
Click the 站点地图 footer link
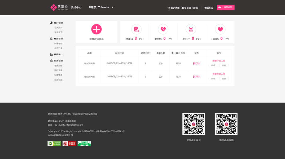tap(93, 114)
